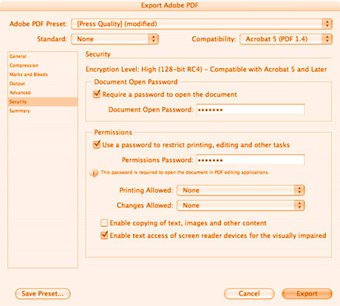Open the Printing Allowed dropdown

241,190
